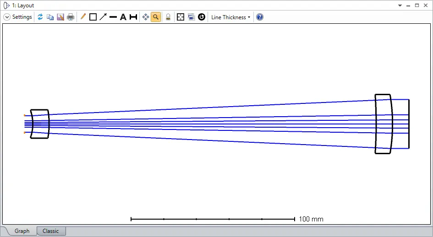The width and height of the screenshot is (433, 237).
Task: Switch to the Graph tab
Action: pyautogui.click(x=22, y=231)
